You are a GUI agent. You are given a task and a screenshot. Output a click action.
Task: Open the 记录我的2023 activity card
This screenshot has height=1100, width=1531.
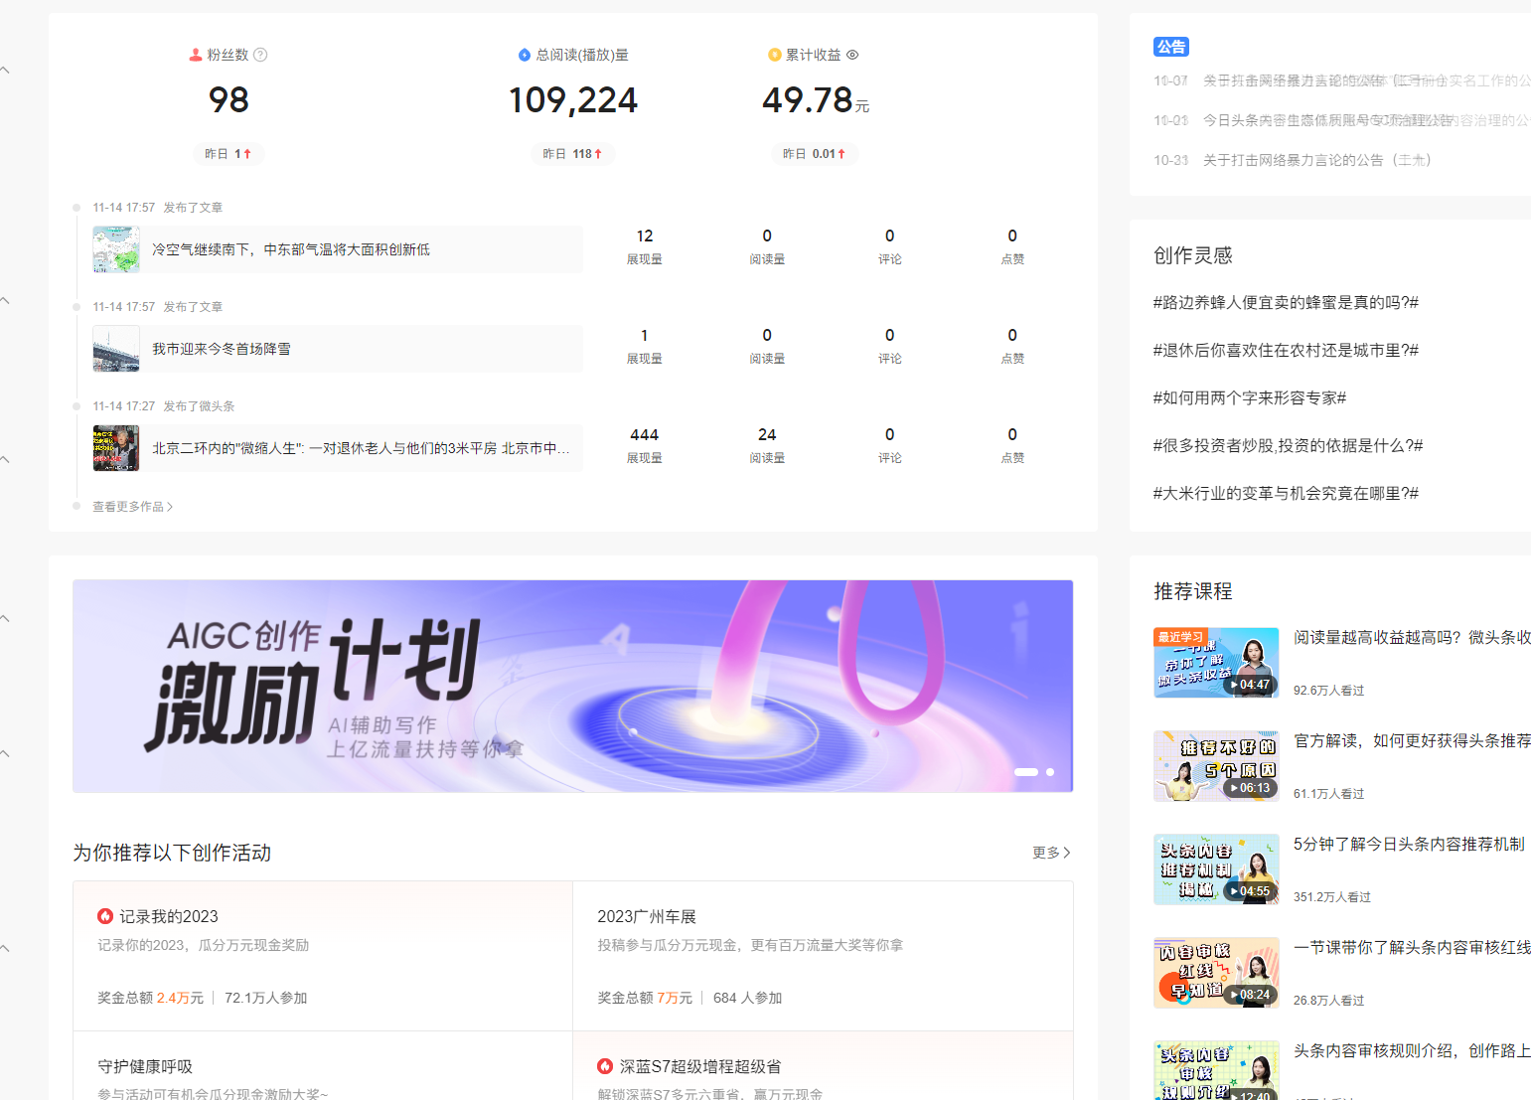323,956
